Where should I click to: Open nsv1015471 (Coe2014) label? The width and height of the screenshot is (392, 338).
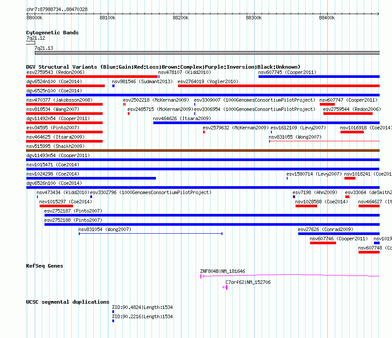click(x=53, y=165)
